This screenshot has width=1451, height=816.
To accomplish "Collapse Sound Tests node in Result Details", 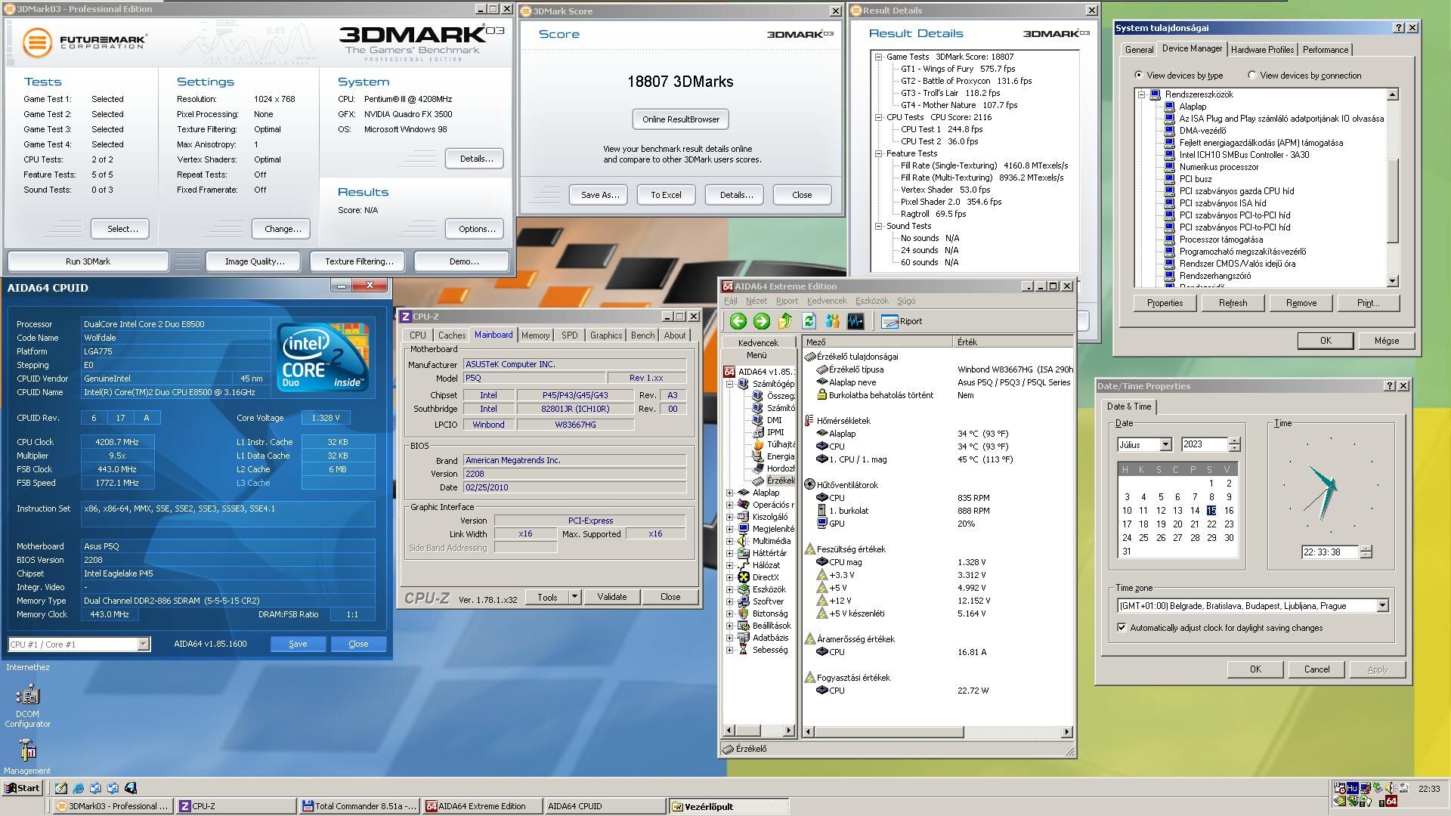I will coord(879,226).
